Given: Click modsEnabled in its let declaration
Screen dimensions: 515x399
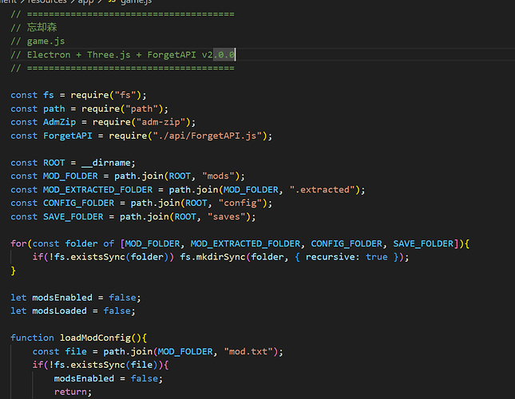Looking at the screenshot, I should pyautogui.click(x=62, y=298).
